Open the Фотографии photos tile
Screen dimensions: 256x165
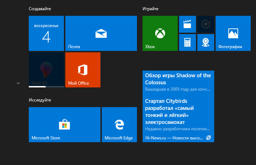[x=233, y=33]
